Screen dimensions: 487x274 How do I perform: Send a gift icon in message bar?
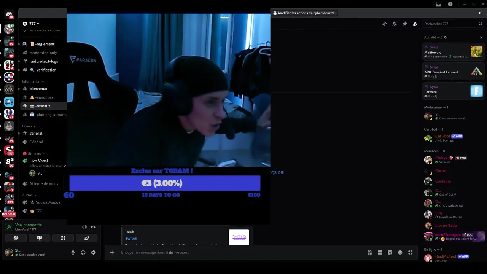[369, 252]
